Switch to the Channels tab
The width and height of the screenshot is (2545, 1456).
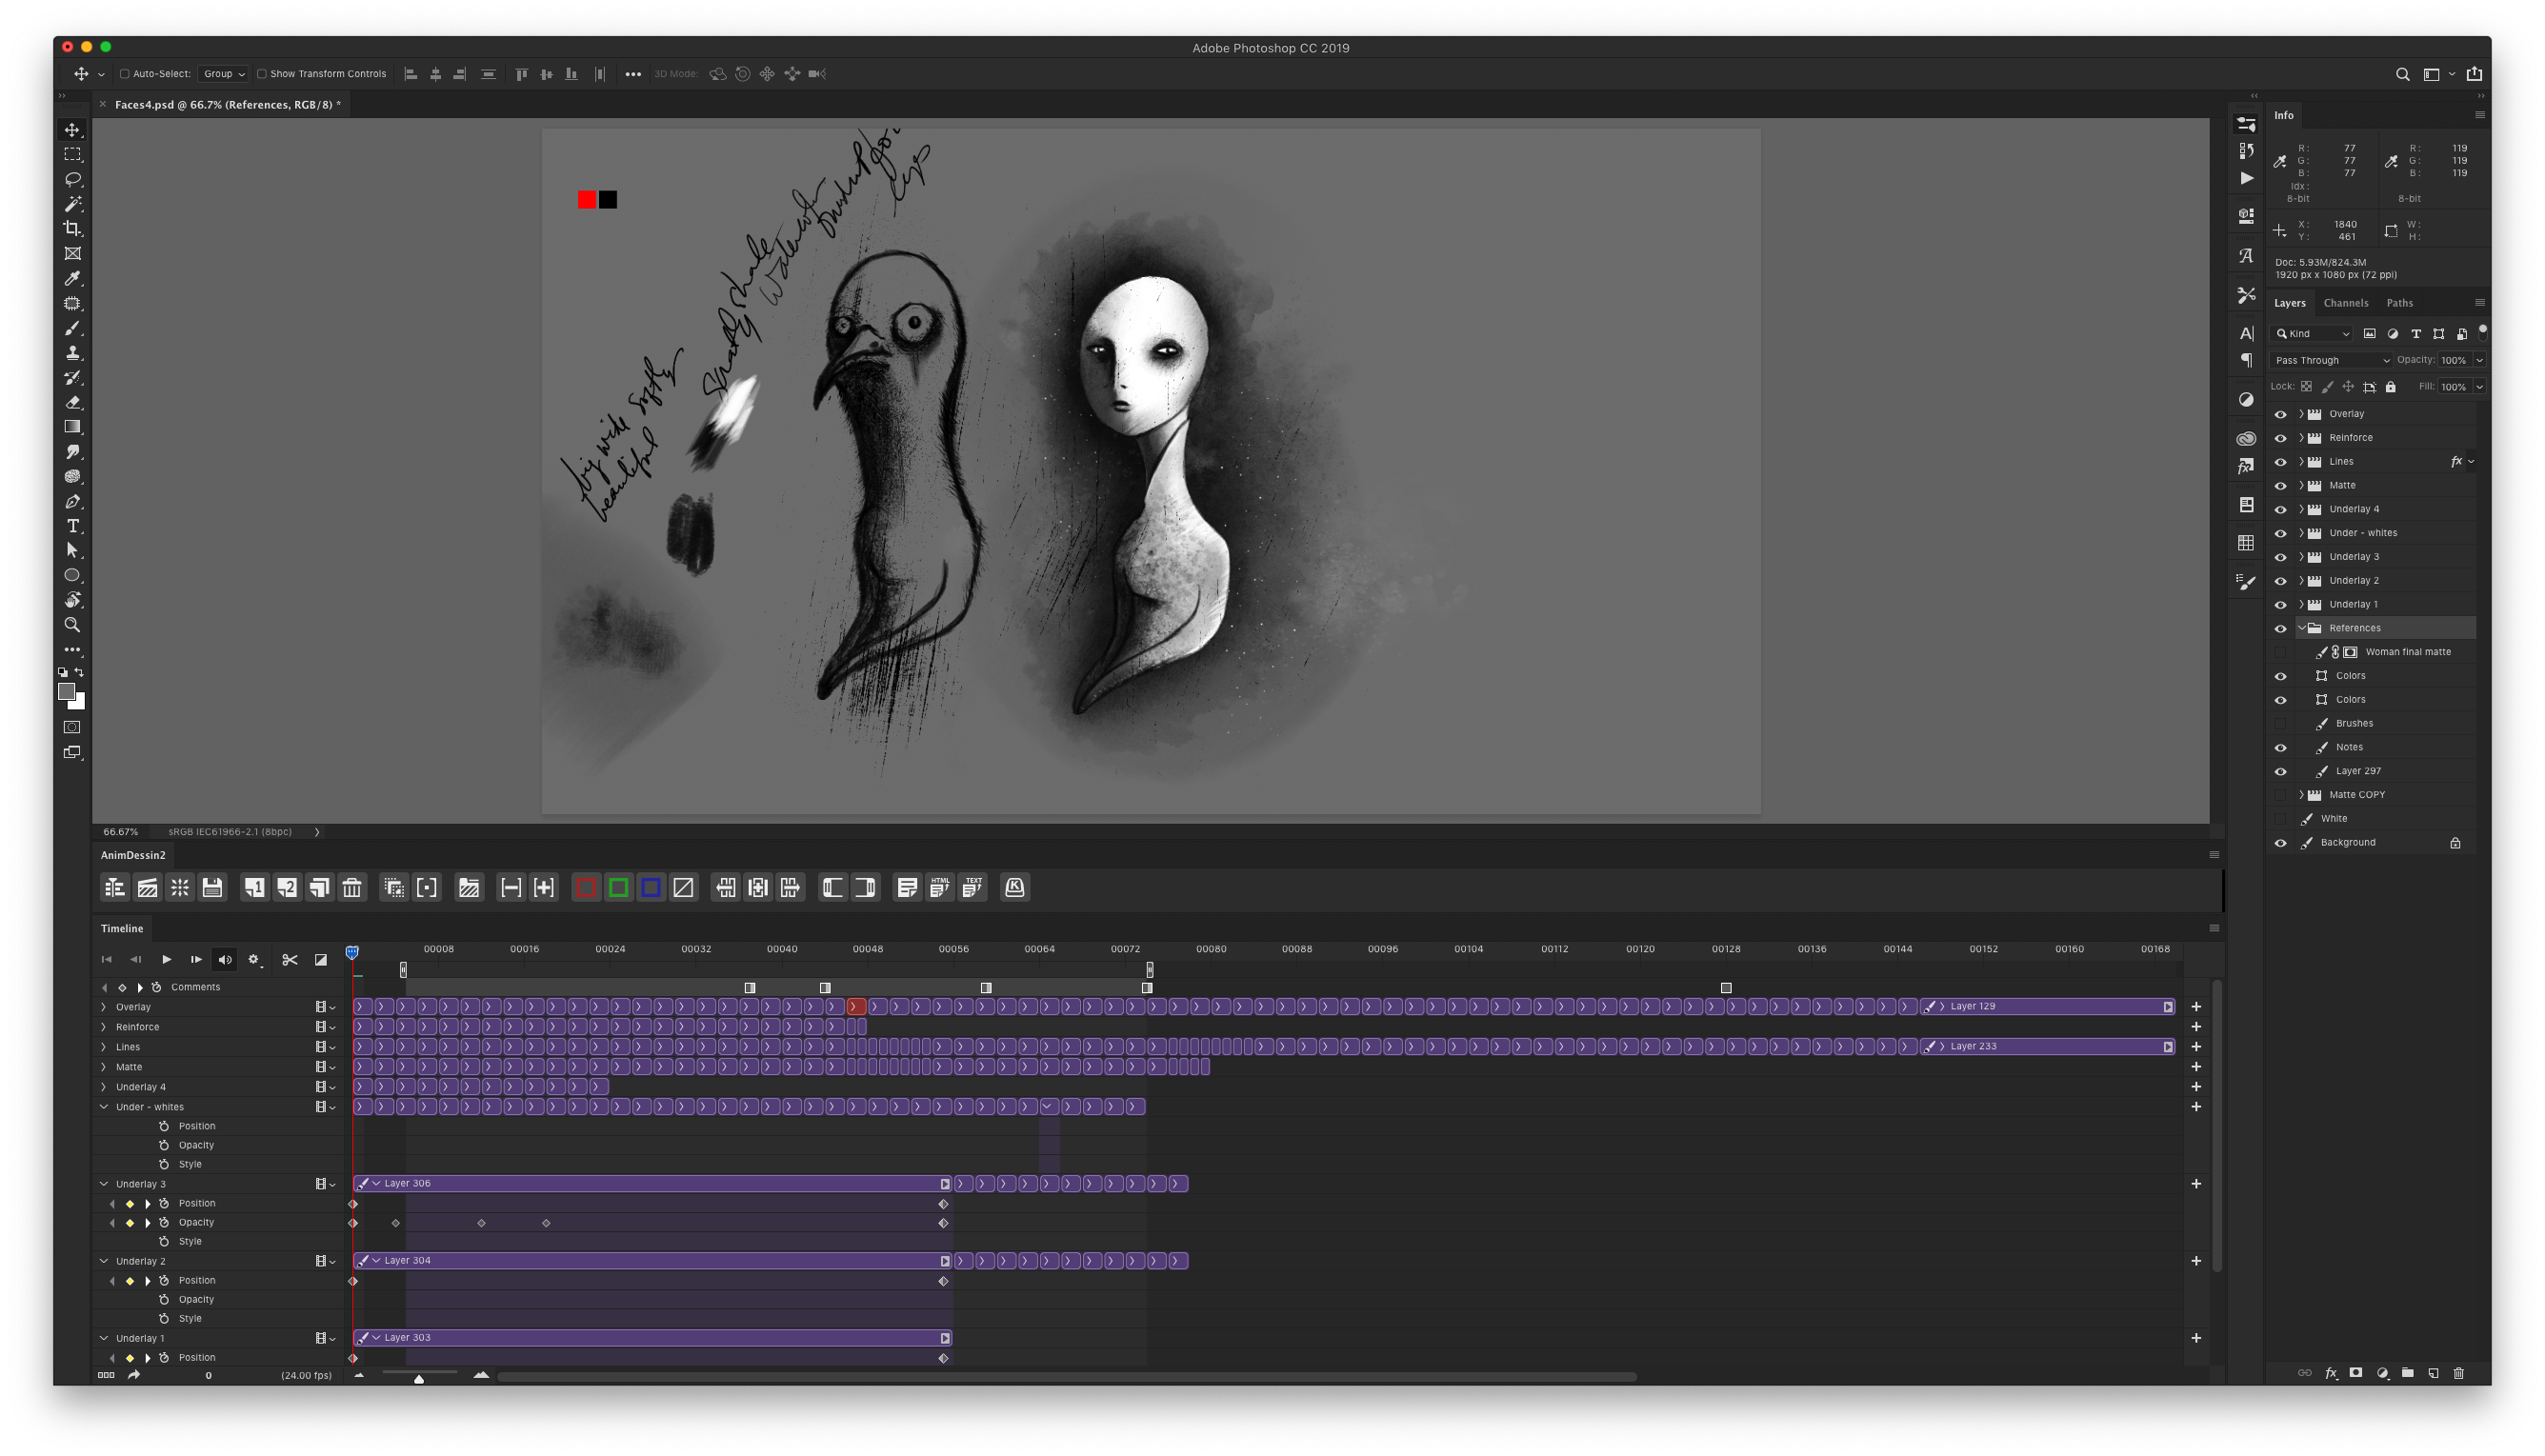pyautogui.click(x=2345, y=303)
